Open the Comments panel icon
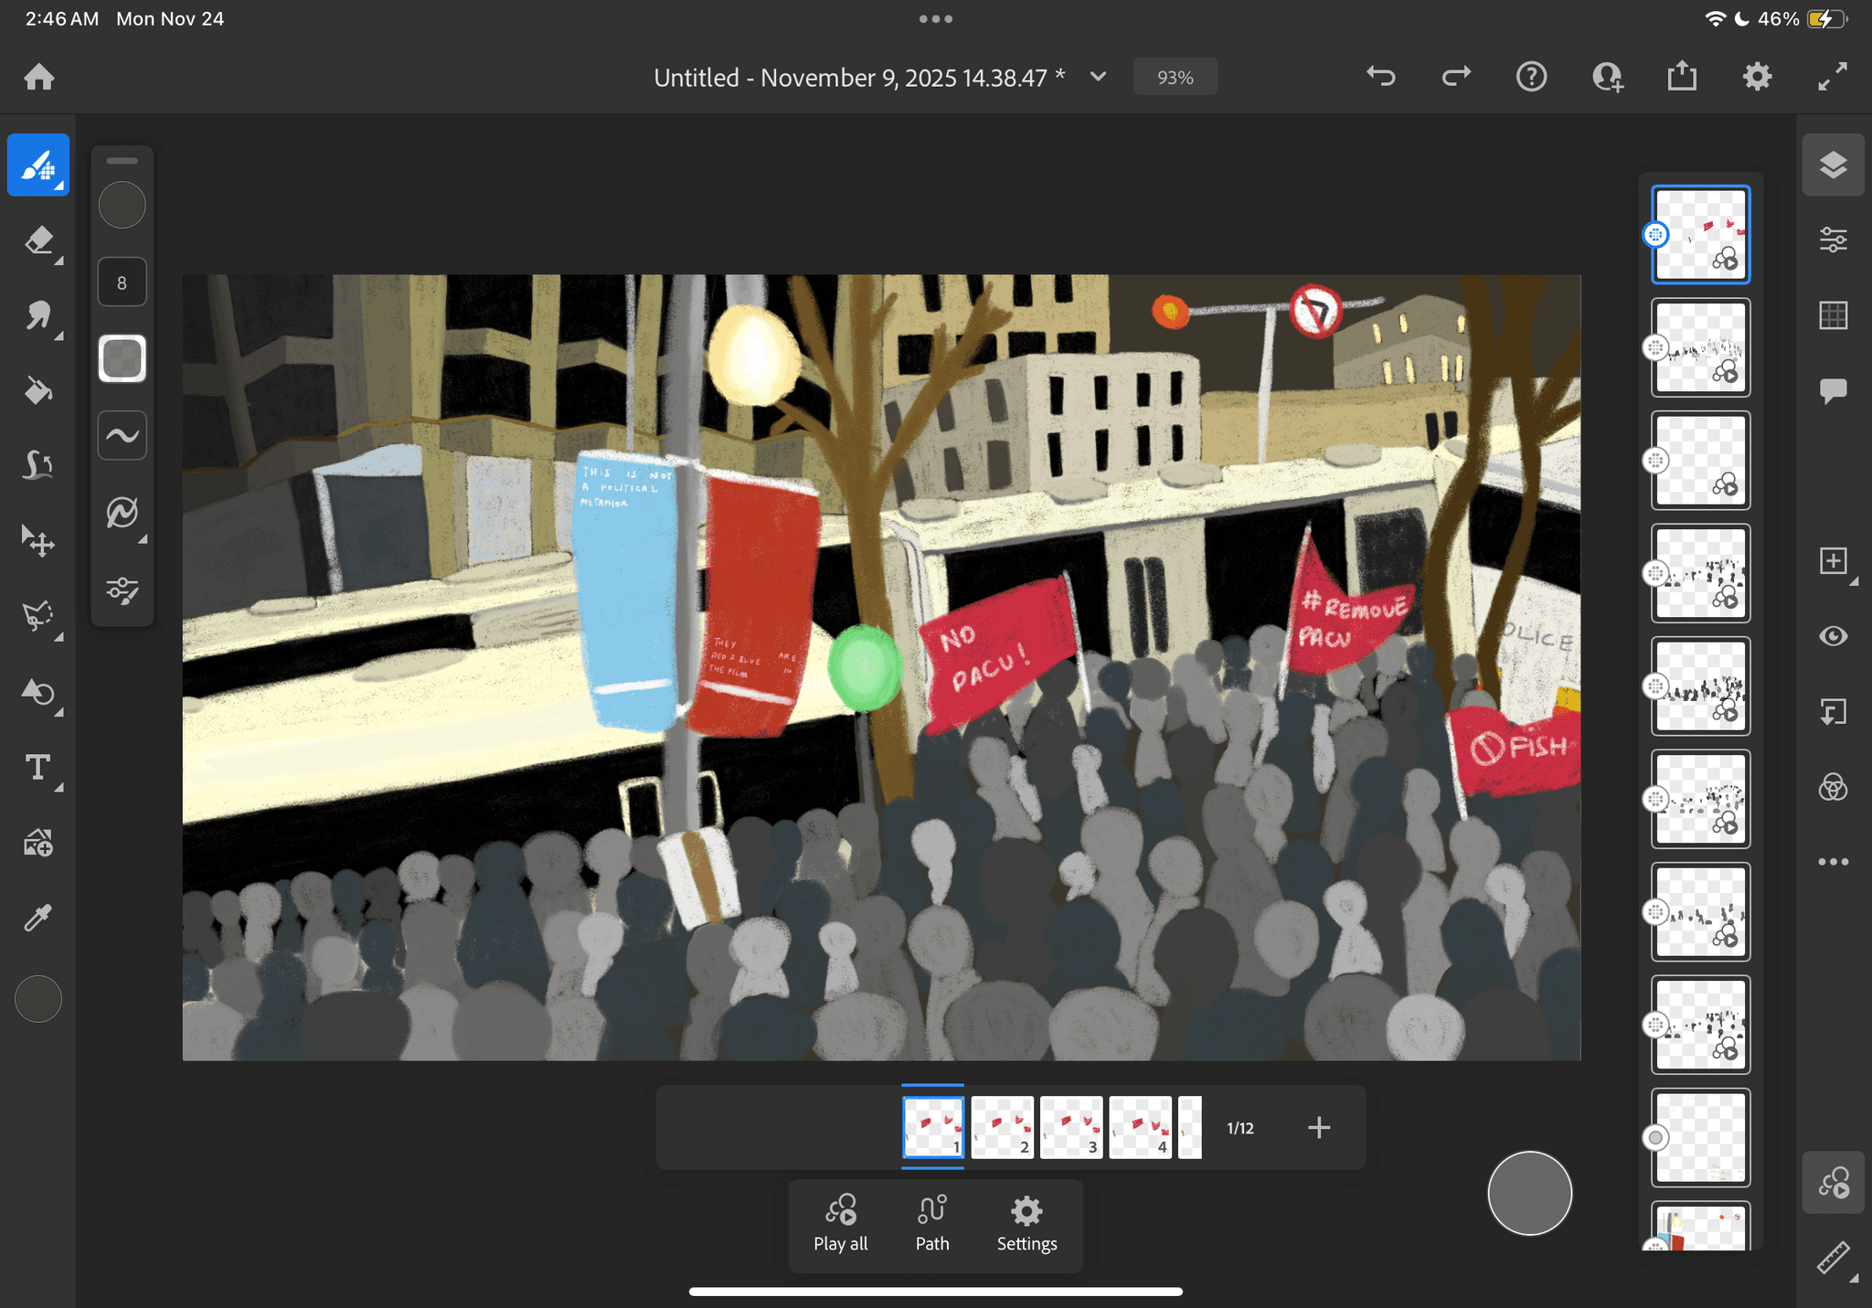 pyautogui.click(x=1833, y=391)
